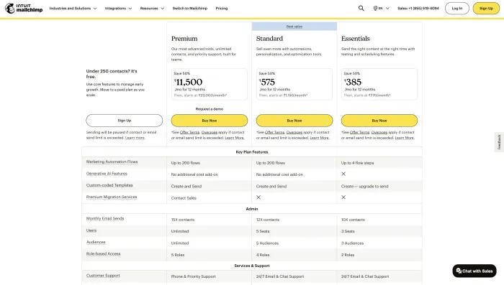Click Buy Now for Standard plan

294,121
